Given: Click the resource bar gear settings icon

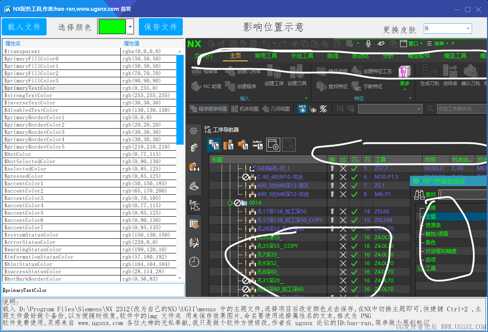Looking at the screenshot, I should [x=194, y=131].
